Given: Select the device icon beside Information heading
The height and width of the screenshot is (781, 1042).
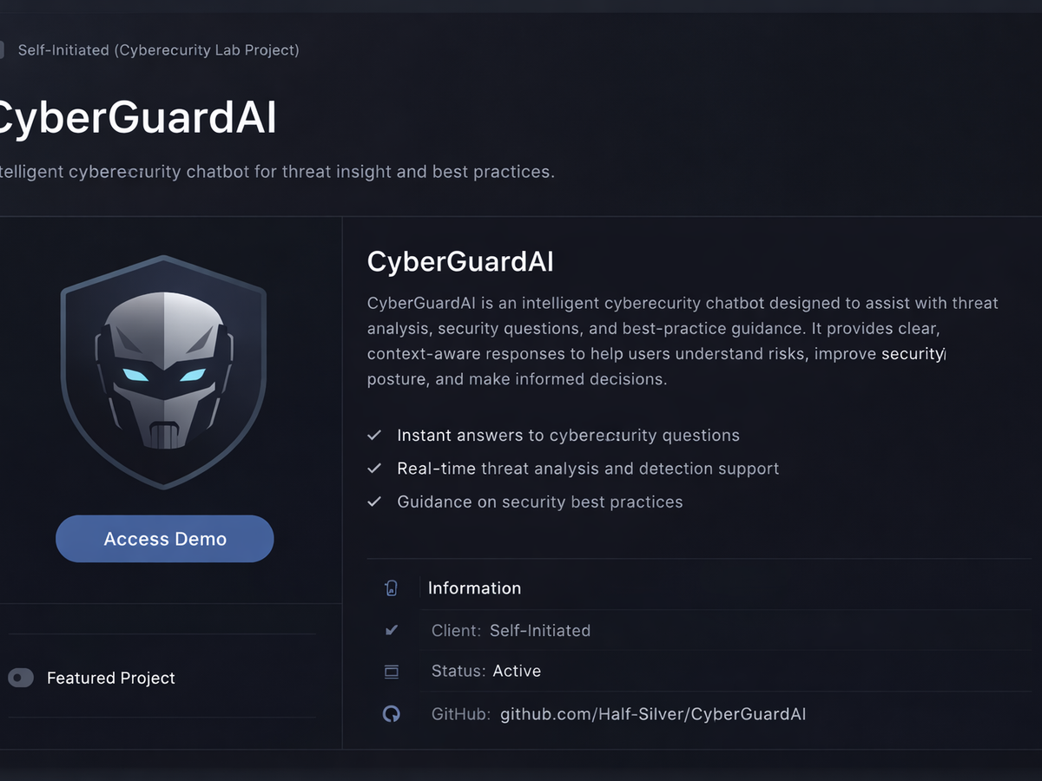Looking at the screenshot, I should tap(392, 587).
